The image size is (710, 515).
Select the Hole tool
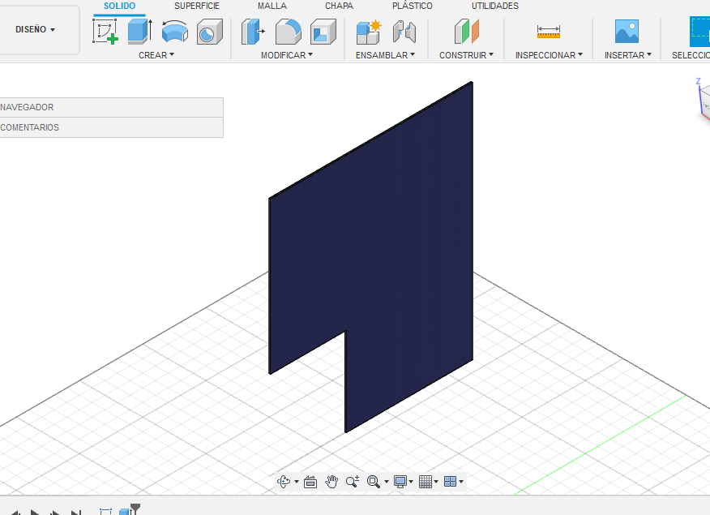[210, 32]
